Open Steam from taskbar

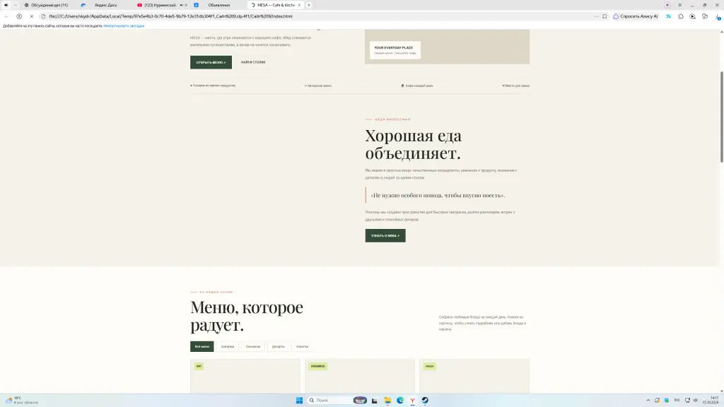pyautogui.click(x=425, y=400)
